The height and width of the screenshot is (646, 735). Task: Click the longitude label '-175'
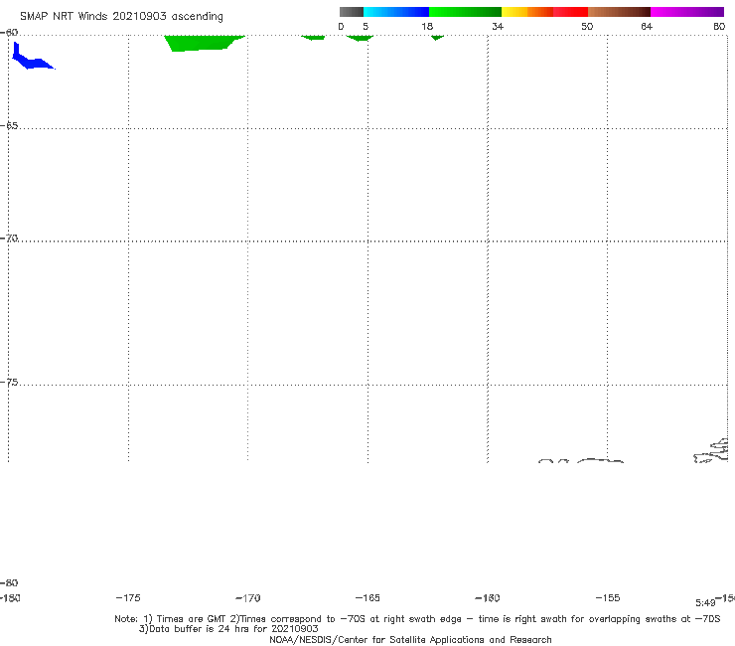click(128, 597)
